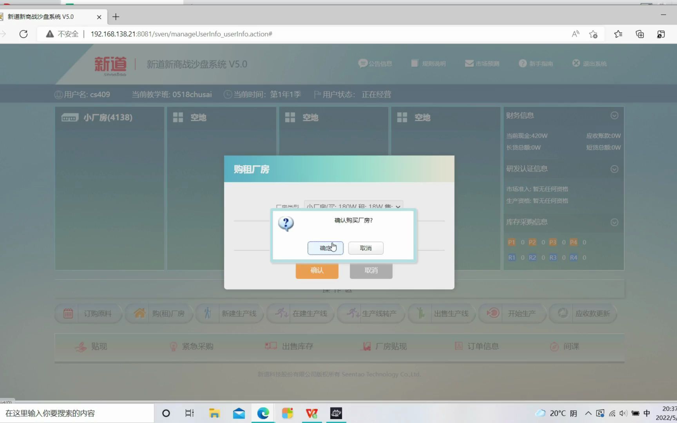
Task: Select the R4 material badge
Action: (x=574, y=258)
